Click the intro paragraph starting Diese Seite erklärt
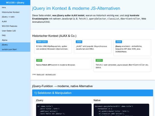This screenshot has height=116, width=155. [x=89, y=19]
